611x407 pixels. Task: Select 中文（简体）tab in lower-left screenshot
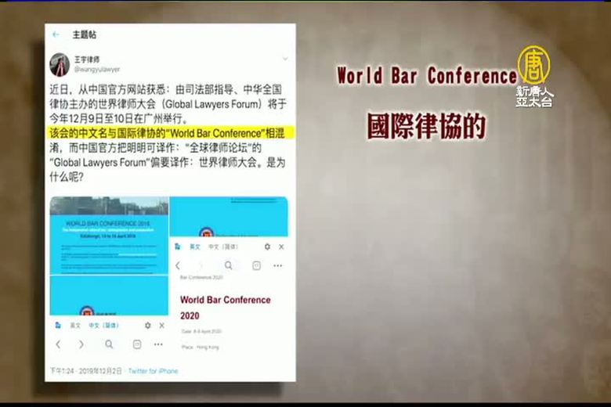103,326
